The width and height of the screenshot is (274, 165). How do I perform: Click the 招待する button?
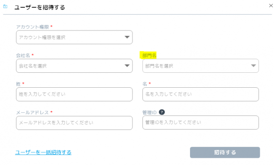(x=225, y=152)
